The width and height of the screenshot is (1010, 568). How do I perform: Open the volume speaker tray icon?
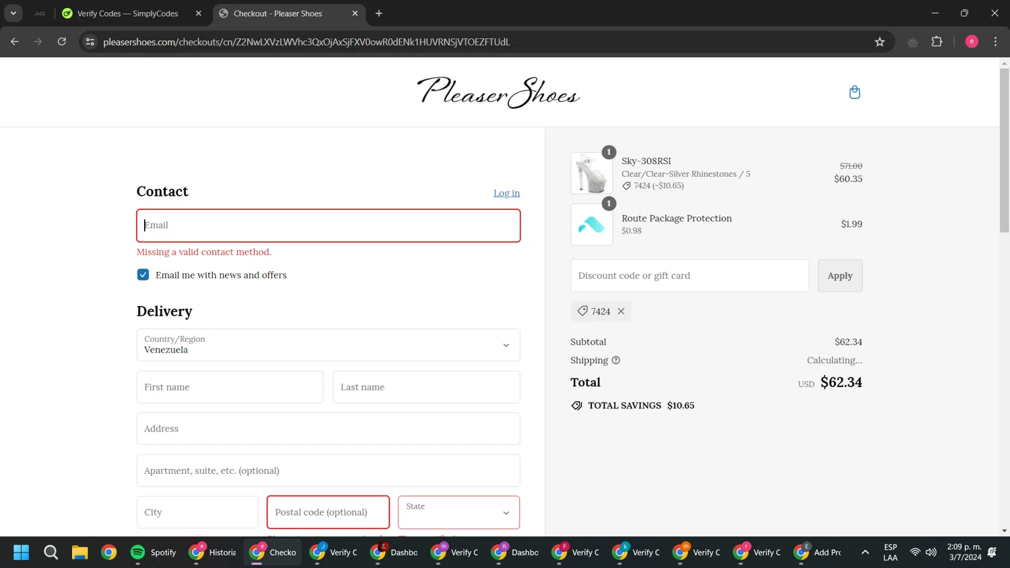pyautogui.click(x=931, y=553)
